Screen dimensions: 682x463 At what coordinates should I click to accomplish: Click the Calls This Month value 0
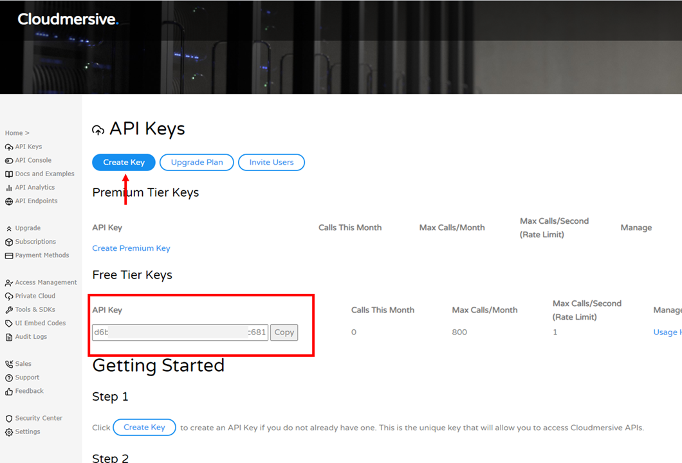[354, 332]
